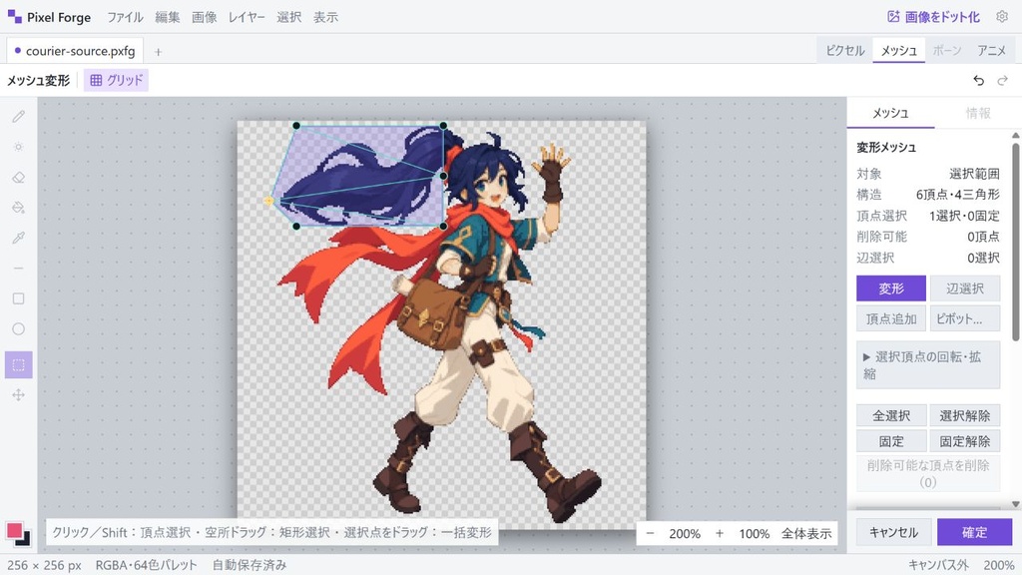Open the 表示 menu
This screenshot has width=1022, height=575.
pos(326,17)
